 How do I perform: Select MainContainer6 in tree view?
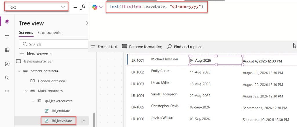(x=50, y=91)
